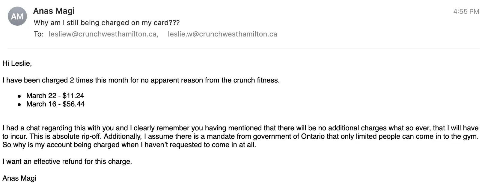Click the email subject line about card charges

107,23
